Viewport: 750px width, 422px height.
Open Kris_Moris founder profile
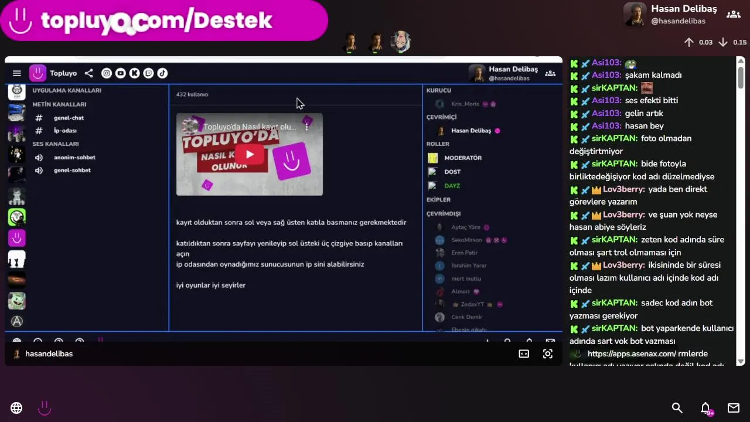tap(466, 104)
